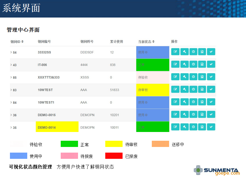Viewport: 246px width, 182px height.
Task: Click the image file icon for IT-006
Action: click(x=202, y=64)
